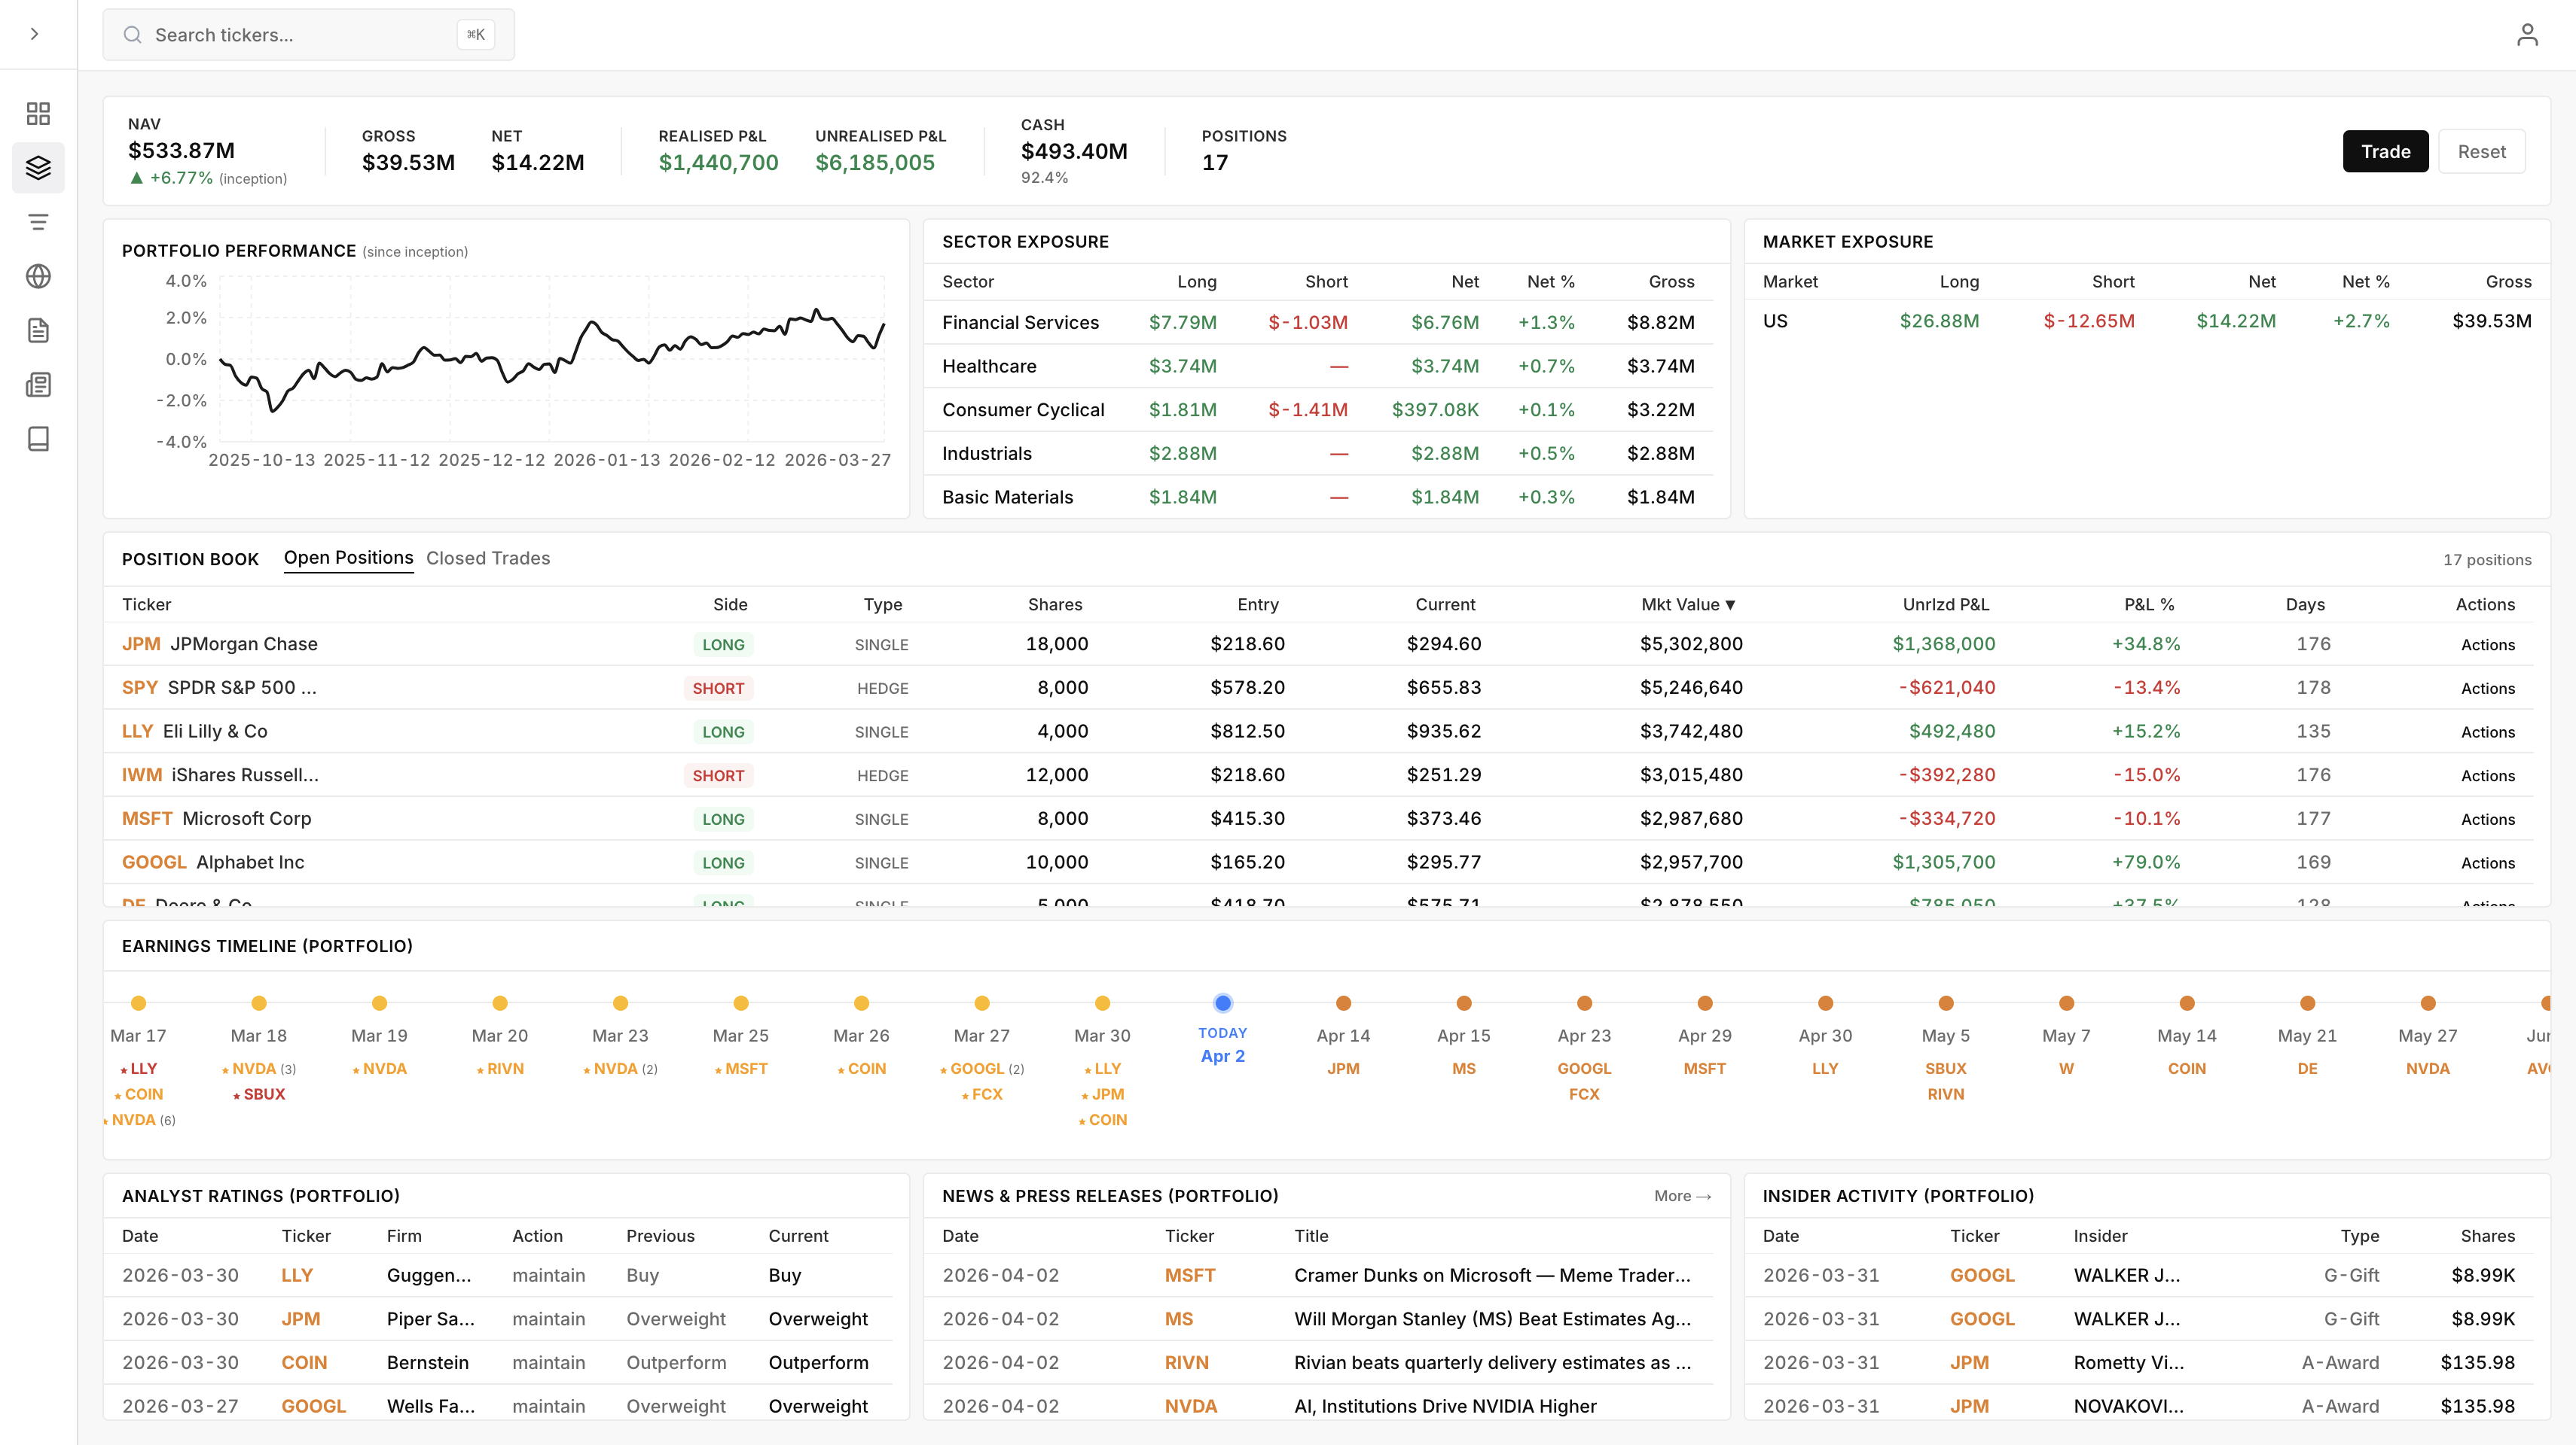Viewport: 2576px width, 1445px height.
Task: Select the TODAY marker on the earnings timeline
Action: (x=1223, y=1002)
